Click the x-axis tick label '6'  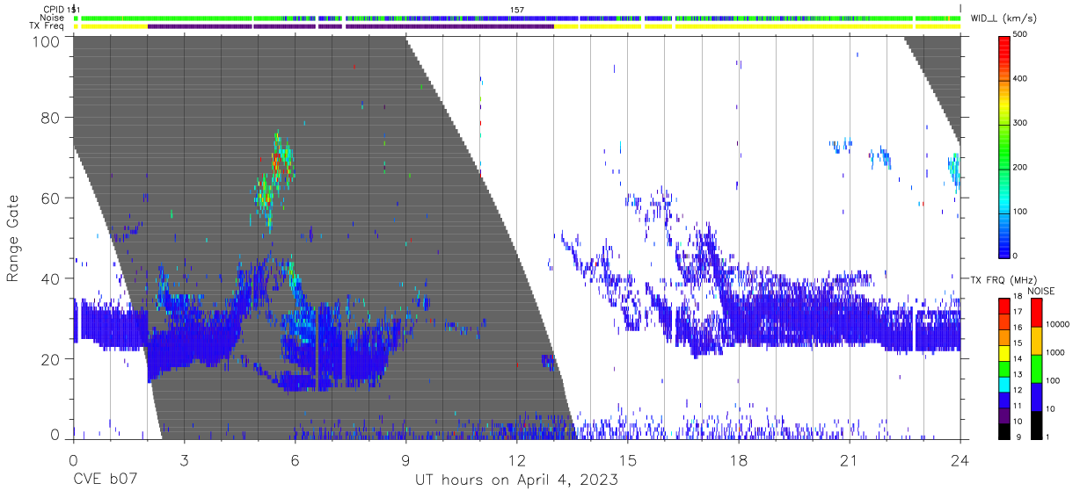[295, 461]
